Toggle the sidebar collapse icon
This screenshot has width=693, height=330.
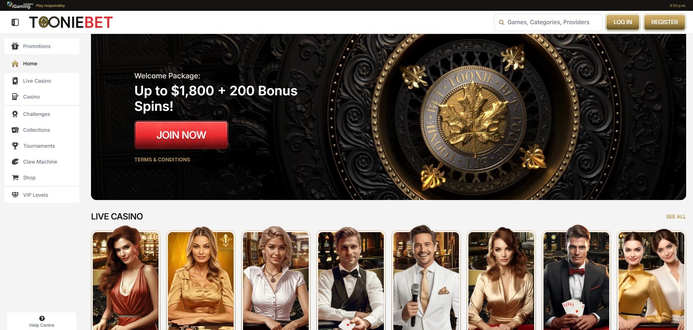[15, 22]
